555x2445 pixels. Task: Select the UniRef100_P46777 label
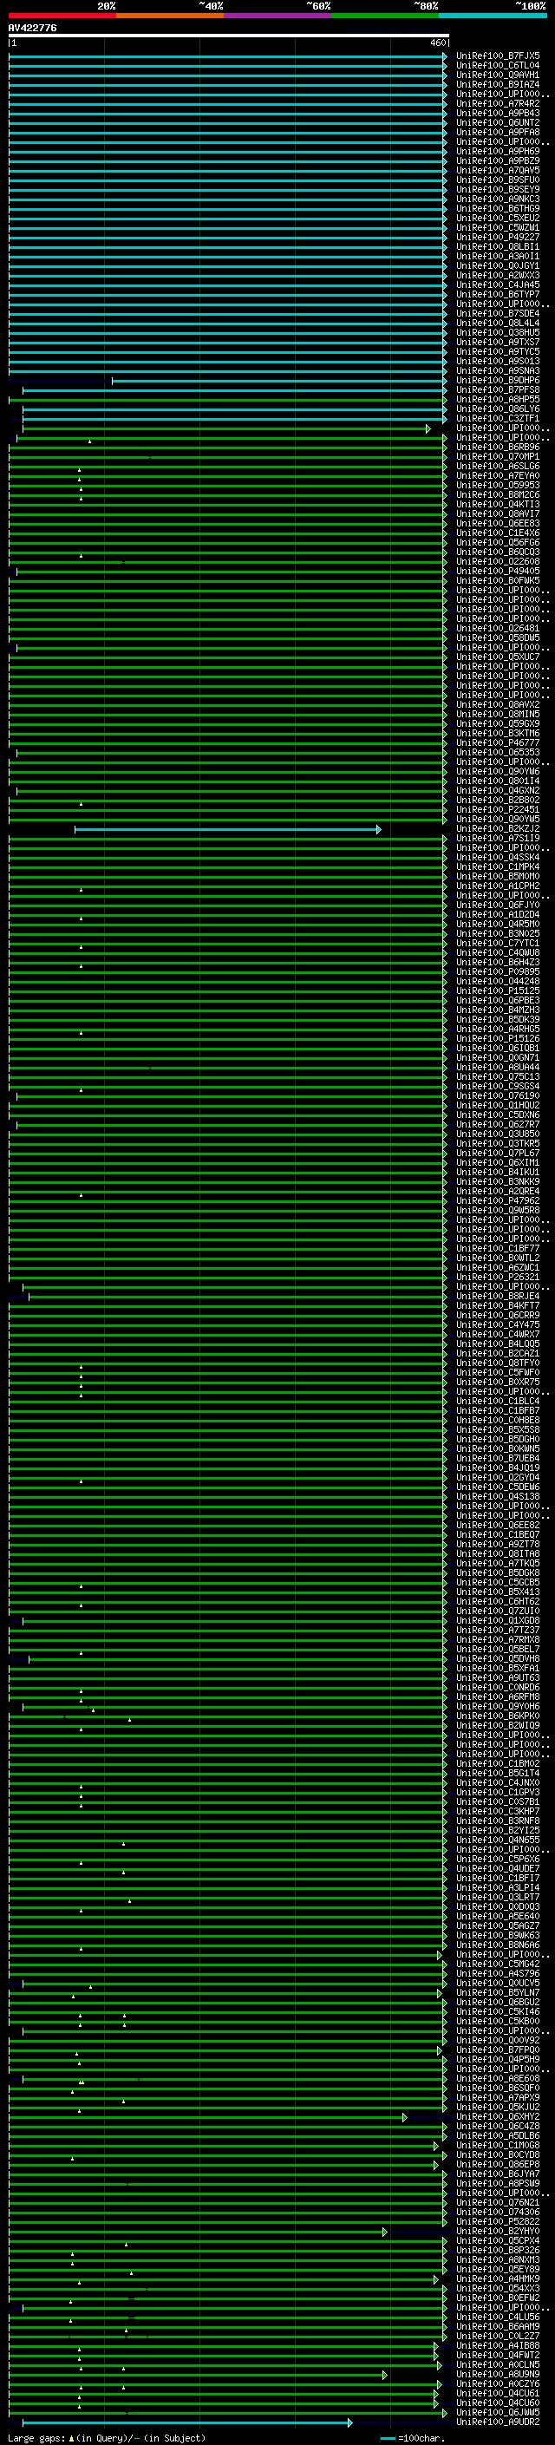pos(497,742)
